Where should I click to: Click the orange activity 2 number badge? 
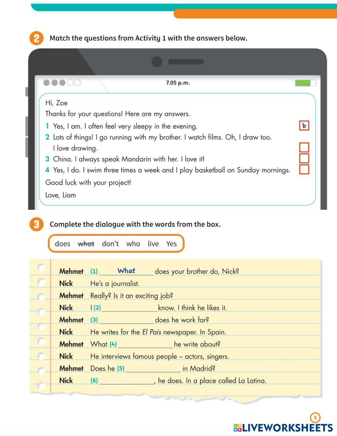(x=36, y=38)
